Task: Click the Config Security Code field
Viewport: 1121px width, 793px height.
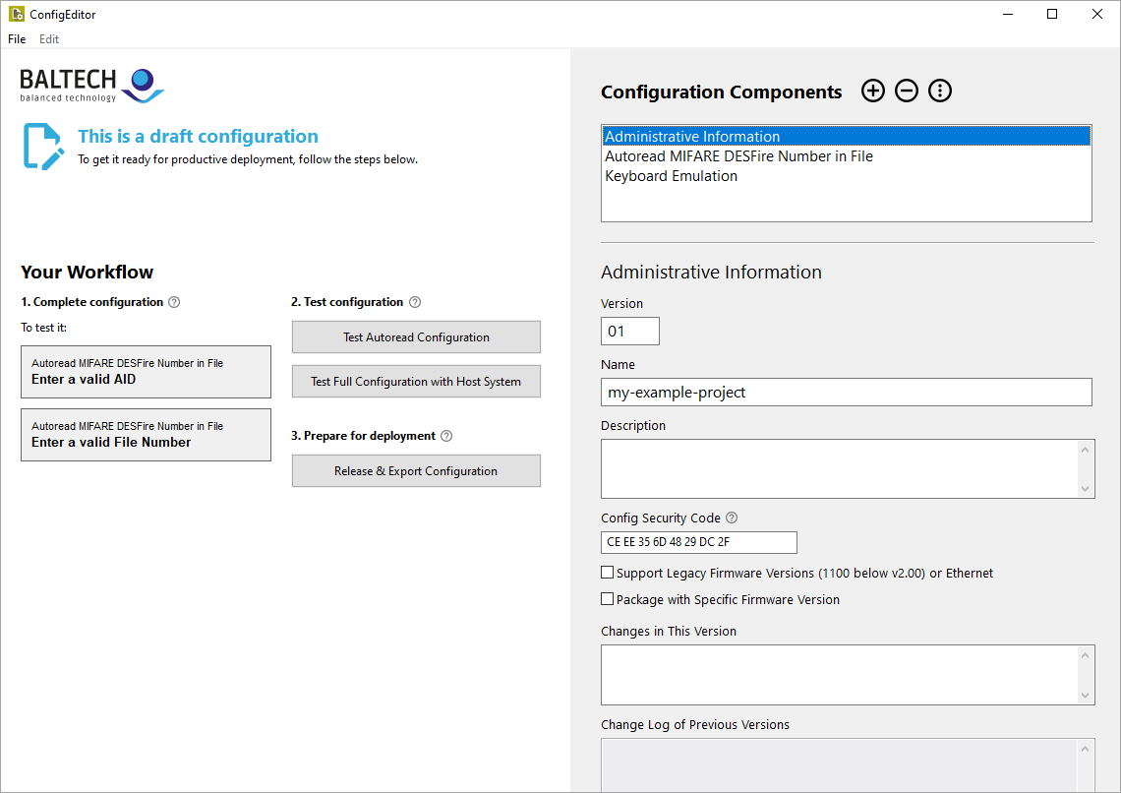Action: [x=698, y=542]
